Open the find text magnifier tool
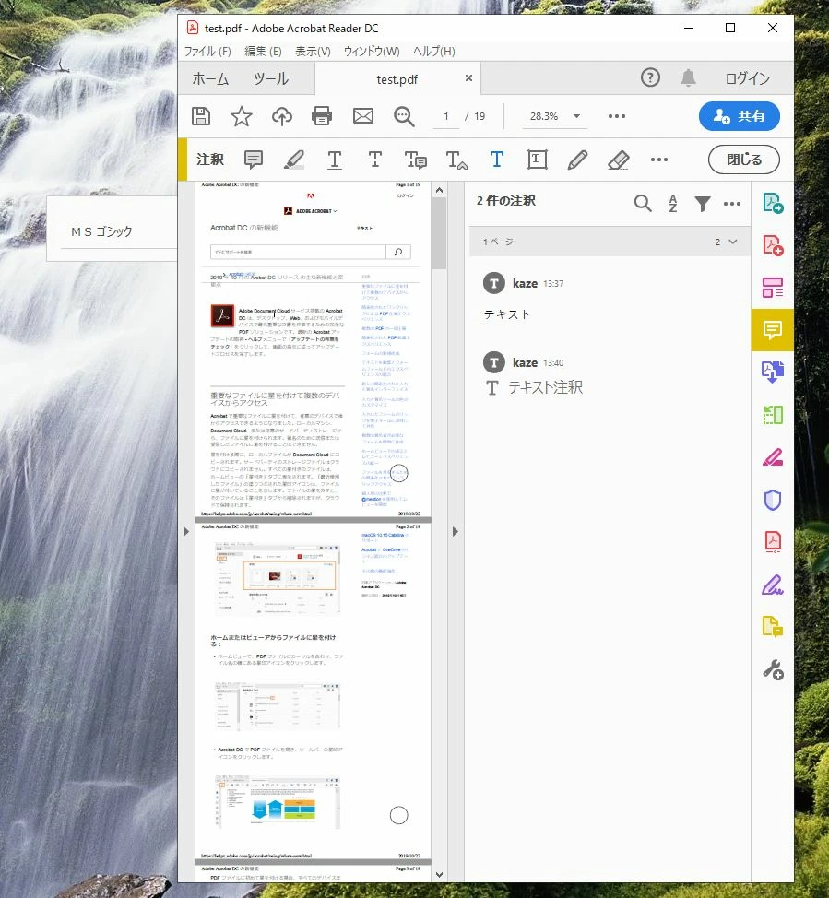The image size is (829, 898). click(x=404, y=116)
